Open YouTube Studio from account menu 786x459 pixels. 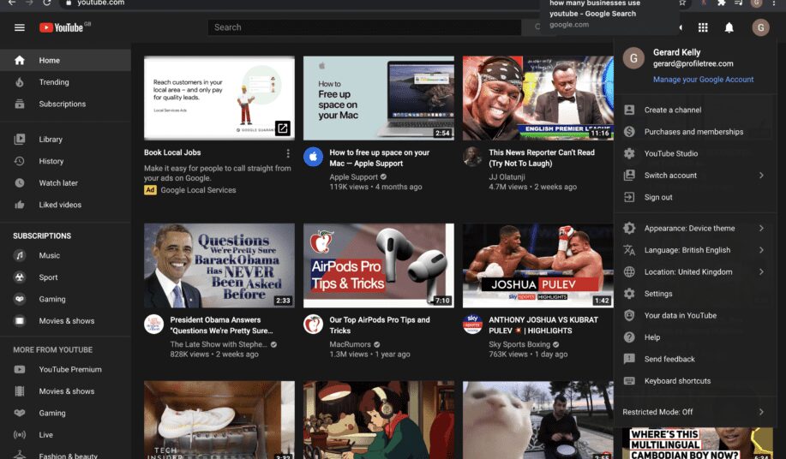[x=695, y=153]
